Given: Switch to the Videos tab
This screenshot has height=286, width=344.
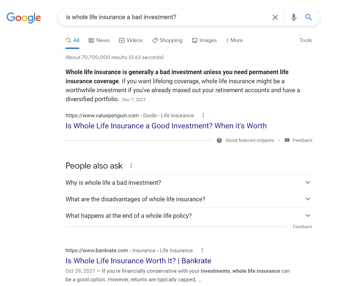Looking at the screenshot, I should (131, 40).
